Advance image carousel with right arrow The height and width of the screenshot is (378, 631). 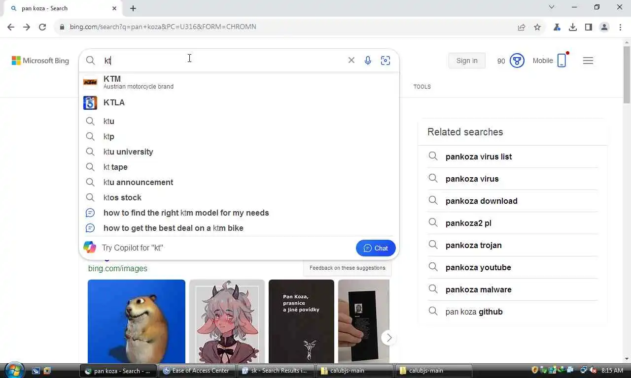tap(389, 338)
